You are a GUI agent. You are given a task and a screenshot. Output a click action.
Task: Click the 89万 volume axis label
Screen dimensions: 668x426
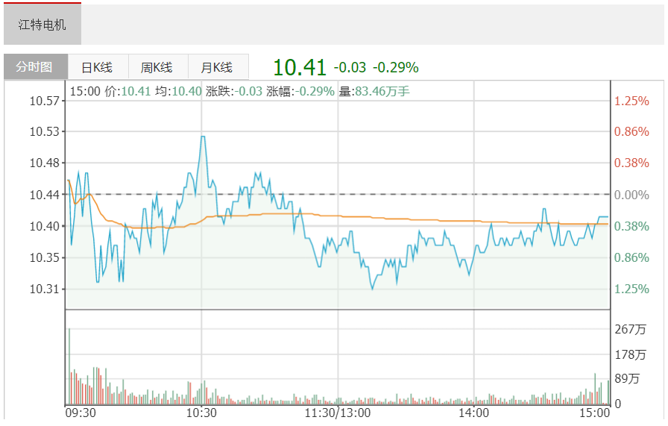pos(627,379)
